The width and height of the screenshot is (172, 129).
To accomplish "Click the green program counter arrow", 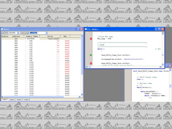I will 91,55.
